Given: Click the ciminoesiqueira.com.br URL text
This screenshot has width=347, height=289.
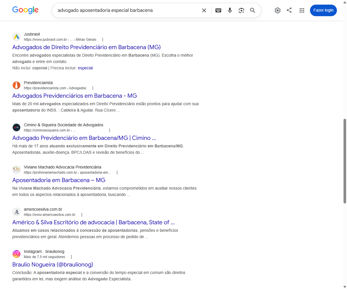Looking at the screenshot, I should pyautogui.click(x=50, y=130).
